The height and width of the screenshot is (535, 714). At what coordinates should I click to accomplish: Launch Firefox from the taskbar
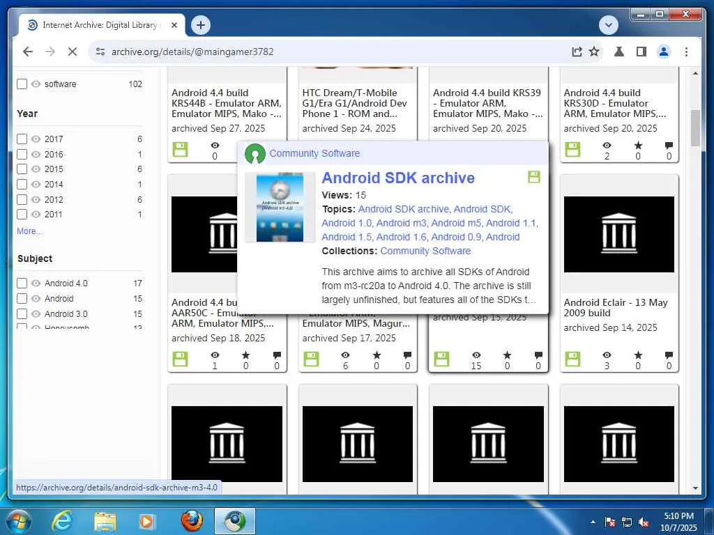(192, 521)
